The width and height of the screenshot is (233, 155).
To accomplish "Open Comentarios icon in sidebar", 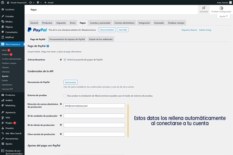I will [x=3, y=32].
